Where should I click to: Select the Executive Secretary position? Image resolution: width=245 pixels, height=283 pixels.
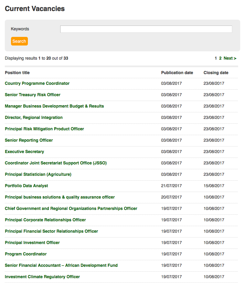pyautogui.click(x=24, y=152)
